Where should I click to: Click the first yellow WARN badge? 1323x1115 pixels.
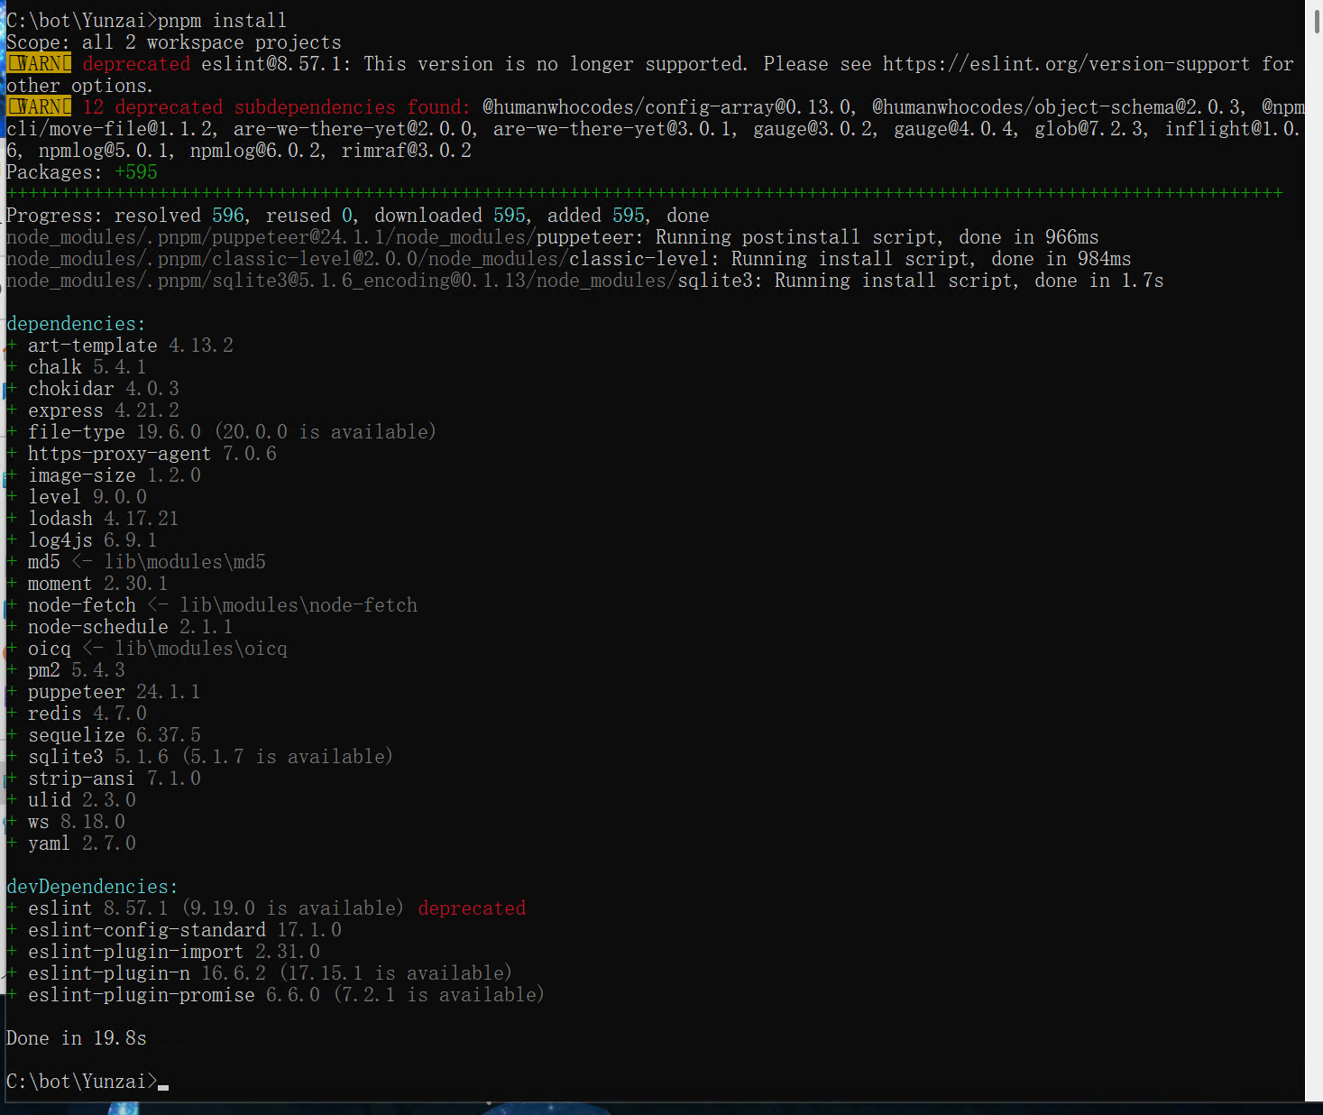point(39,63)
